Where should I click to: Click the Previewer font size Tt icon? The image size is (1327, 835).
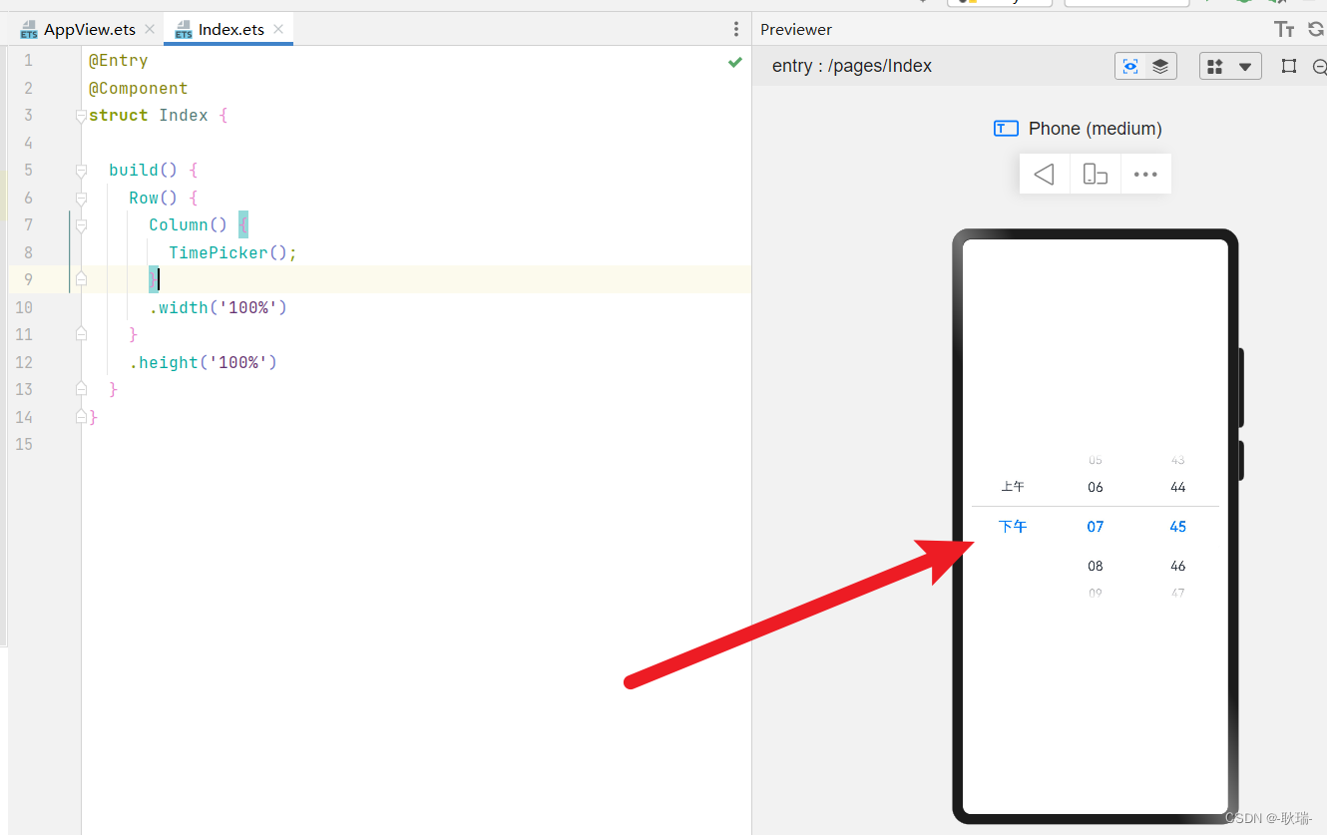pos(1284,30)
